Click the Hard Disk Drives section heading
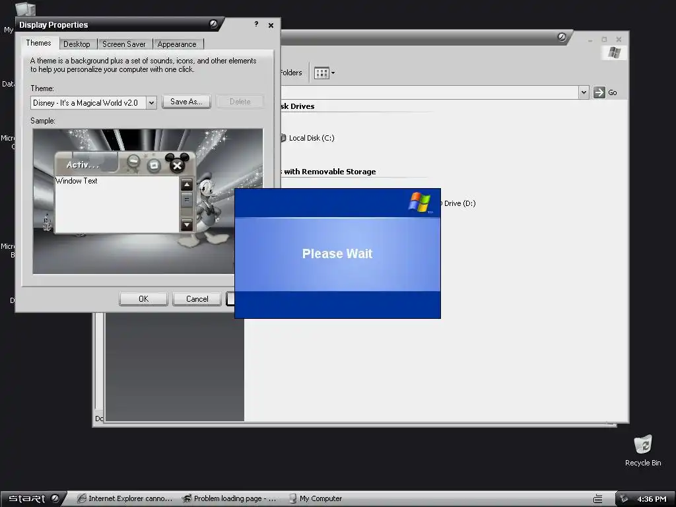 tap(297, 106)
